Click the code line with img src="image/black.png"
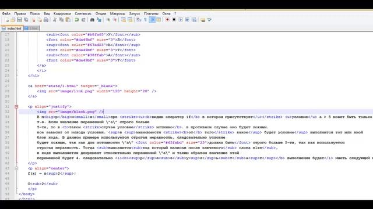373x209 pixels. point(71,111)
